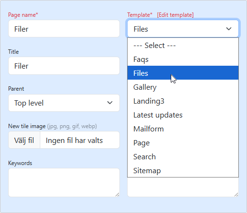
Task: Click the Page name input field
Action: pos(64,29)
